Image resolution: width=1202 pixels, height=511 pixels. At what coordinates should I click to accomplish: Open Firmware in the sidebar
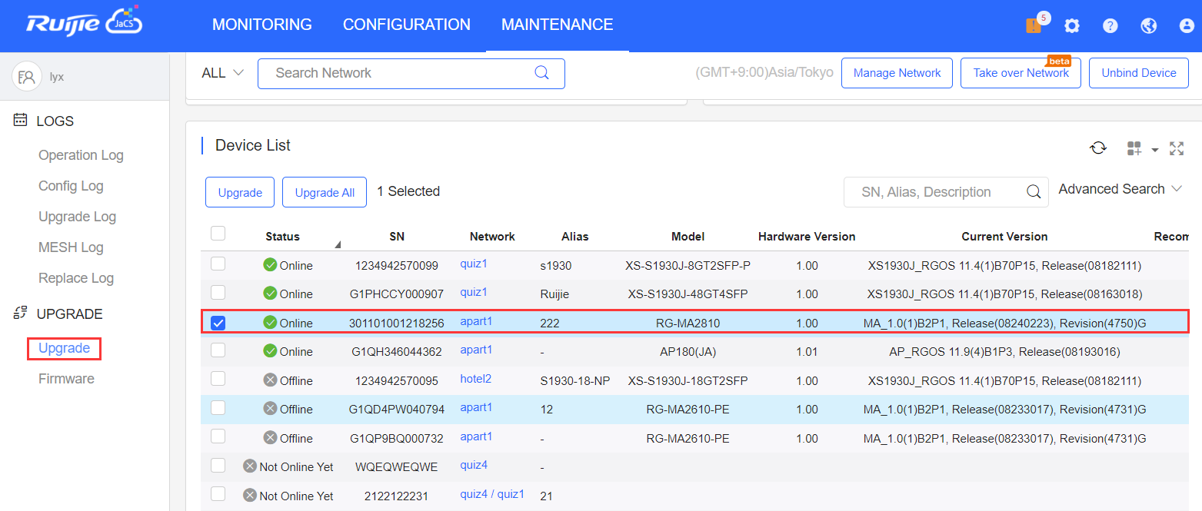66,379
